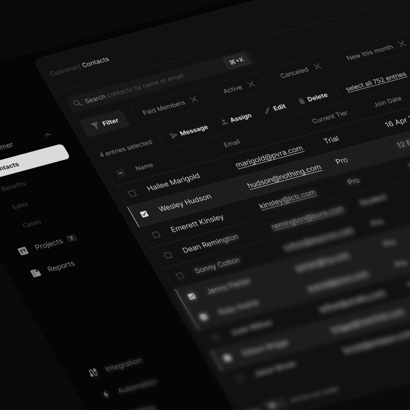The width and height of the screenshot is (410, 410).
Task: Remove the New this month chip
Action: 402,44
